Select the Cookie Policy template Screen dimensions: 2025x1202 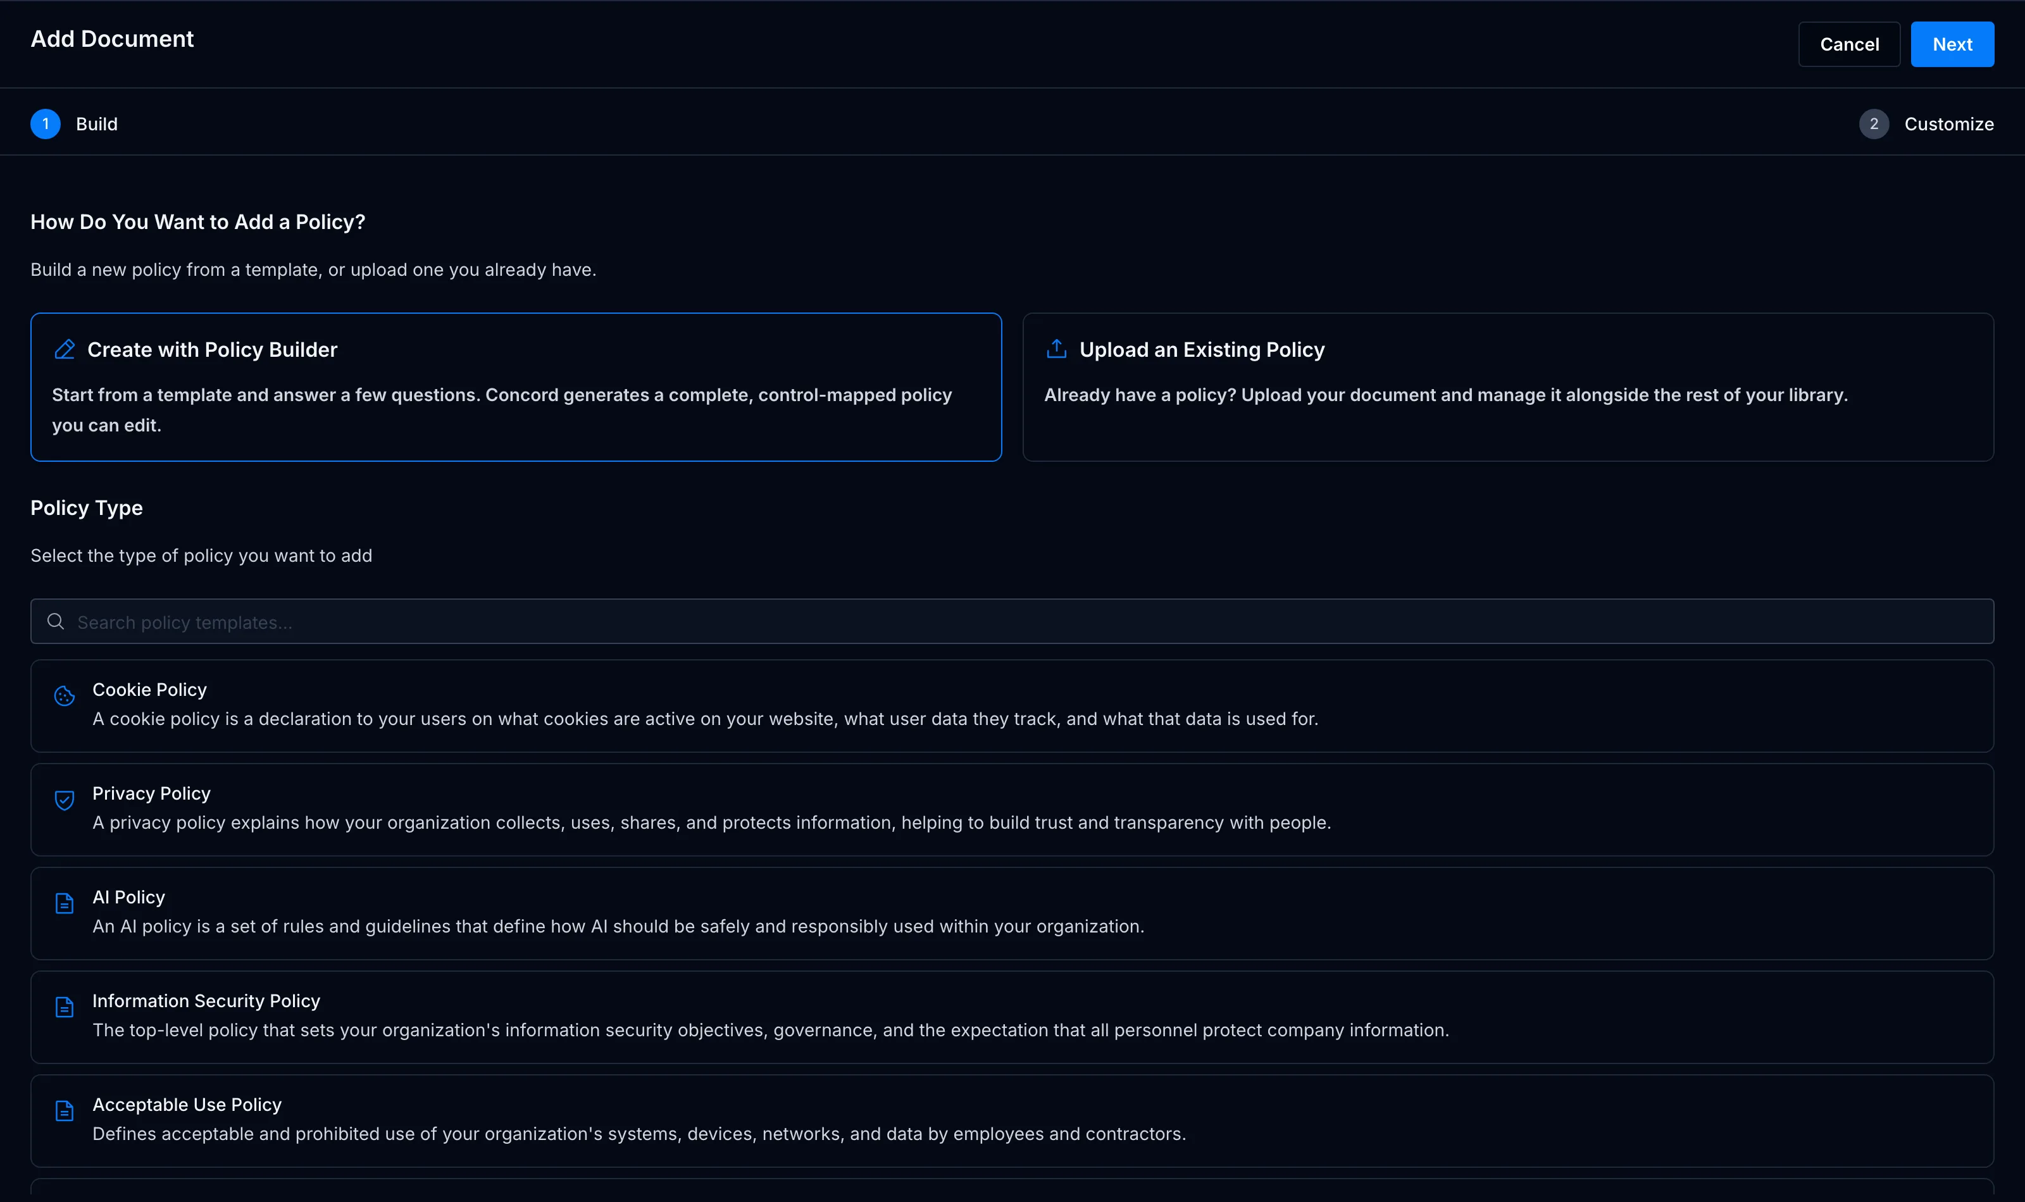pos(1012,705)
